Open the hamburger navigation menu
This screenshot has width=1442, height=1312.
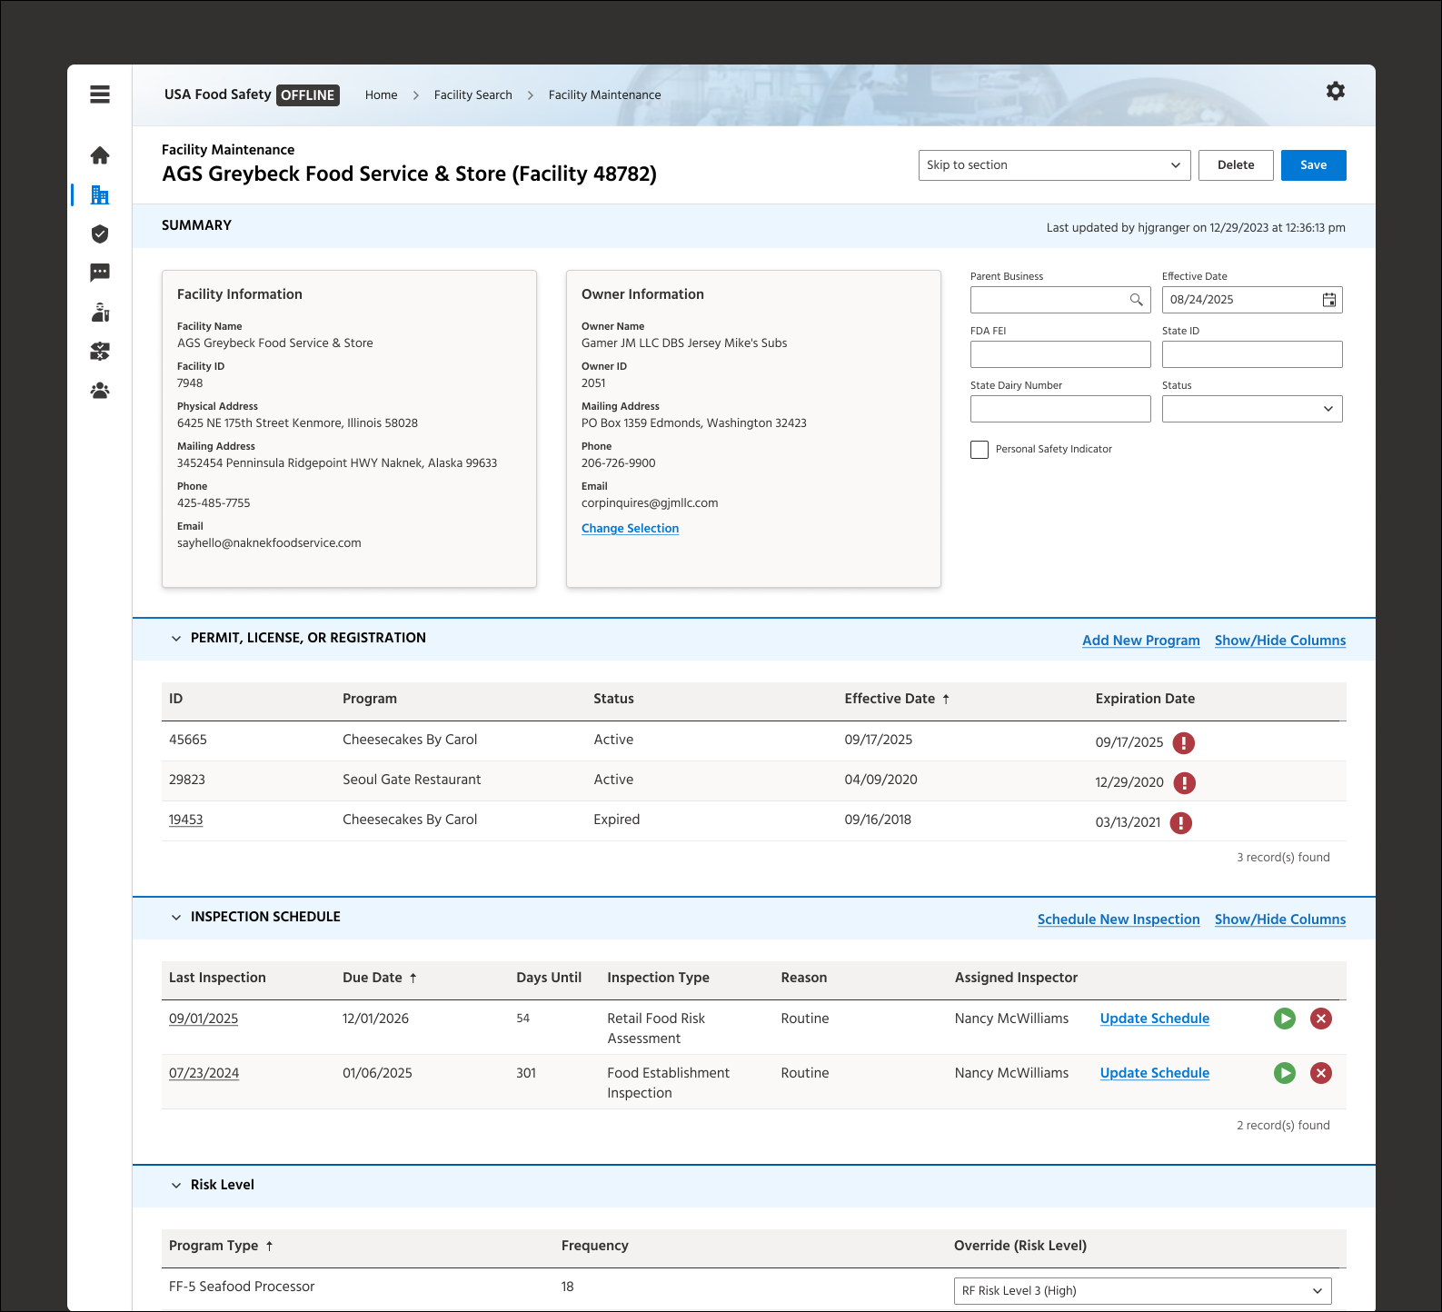pos(100,94)
